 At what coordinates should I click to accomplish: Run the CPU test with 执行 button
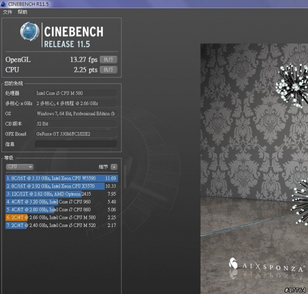tap(108, 70)
